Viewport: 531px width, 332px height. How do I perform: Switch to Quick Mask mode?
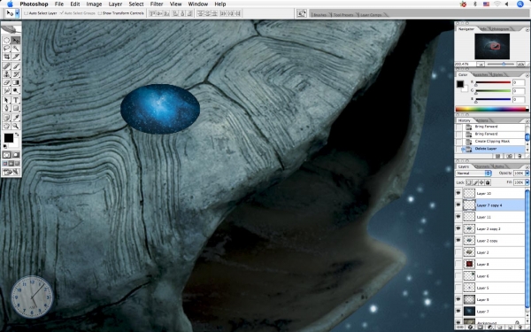pos(16,155)
